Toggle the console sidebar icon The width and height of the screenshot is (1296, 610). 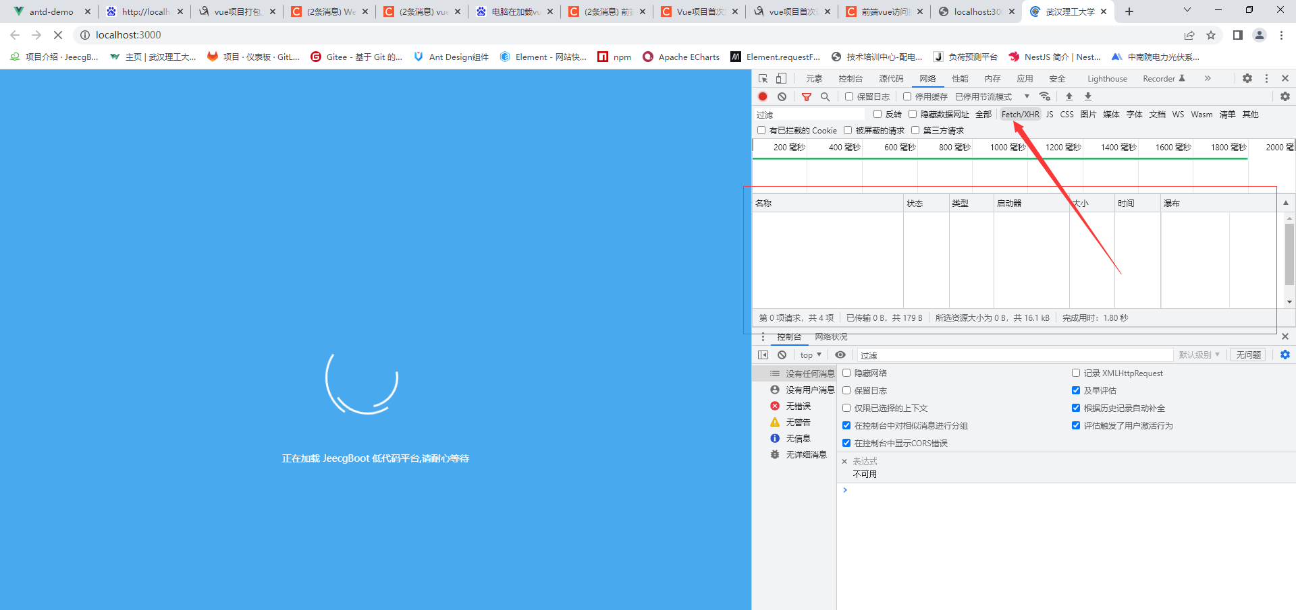(763, 355)
